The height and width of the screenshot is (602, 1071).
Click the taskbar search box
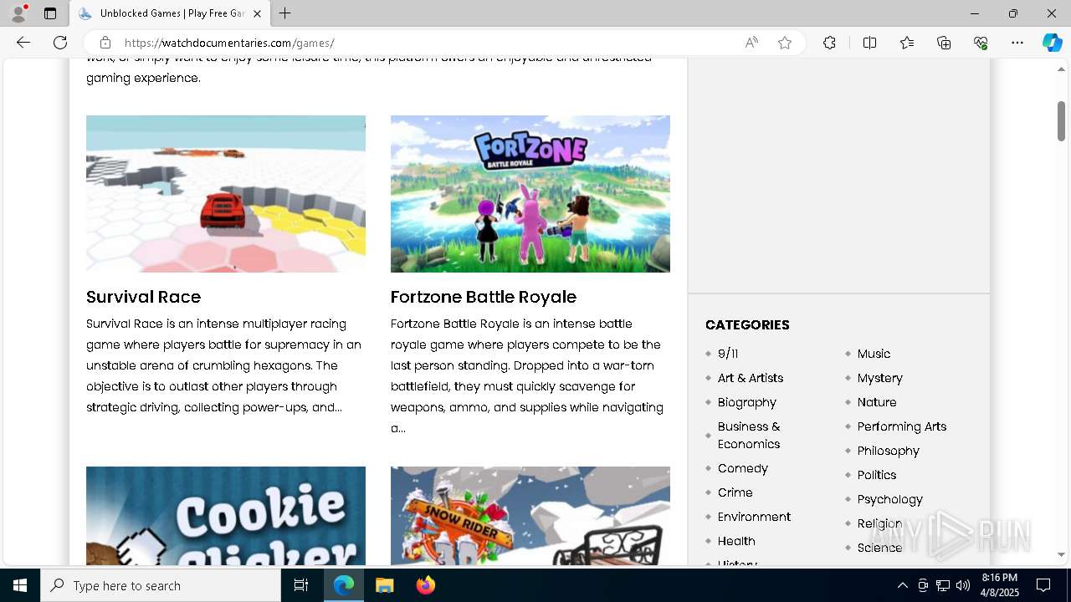point(161,585)
